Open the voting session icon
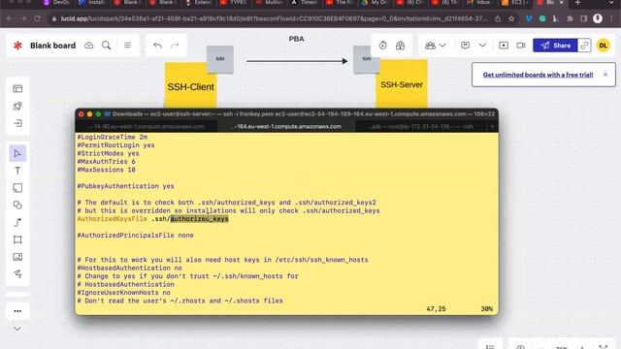The image size is (621, 349). point(400,46)
